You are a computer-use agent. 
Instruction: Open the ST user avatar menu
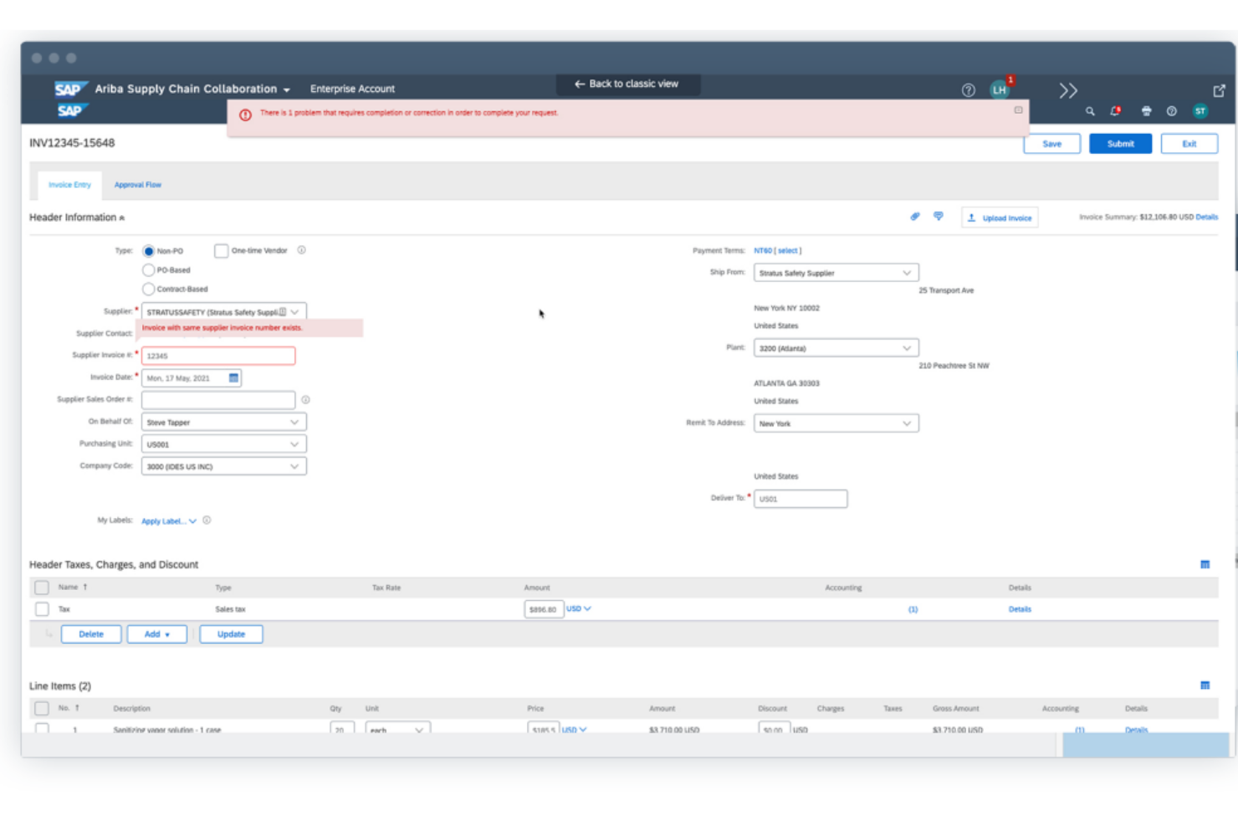click(x=1200, y=110)
